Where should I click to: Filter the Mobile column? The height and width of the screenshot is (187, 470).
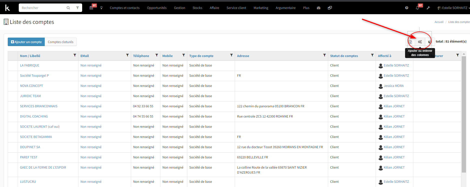pos(184,55)
